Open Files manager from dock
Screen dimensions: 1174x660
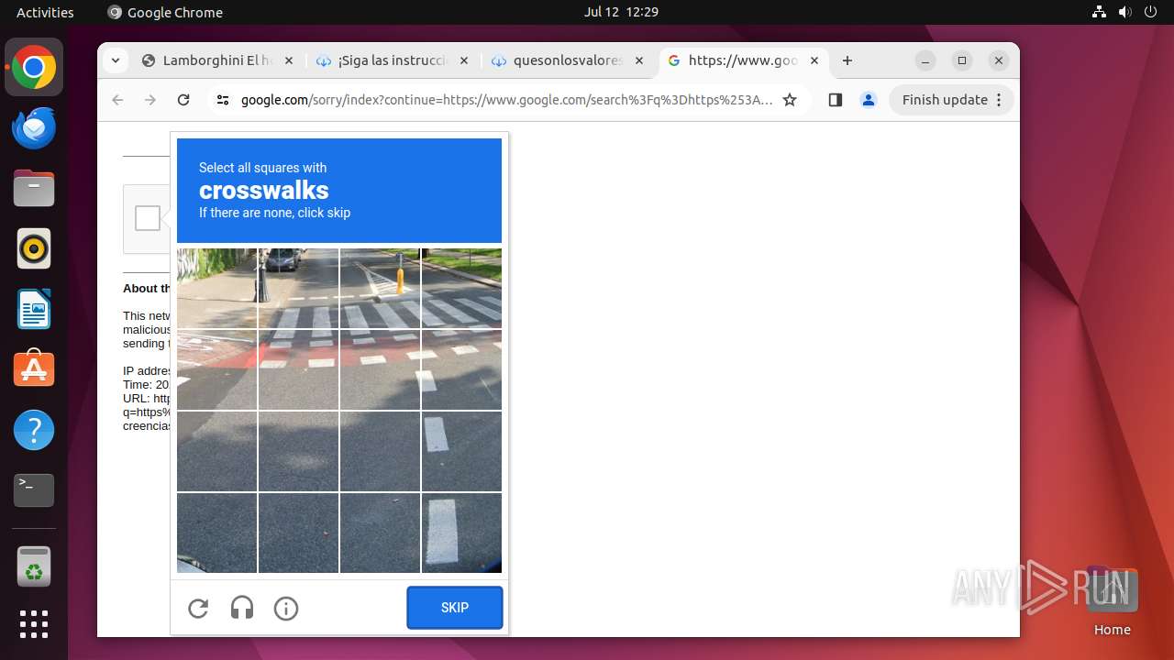(x=34, y=188)
